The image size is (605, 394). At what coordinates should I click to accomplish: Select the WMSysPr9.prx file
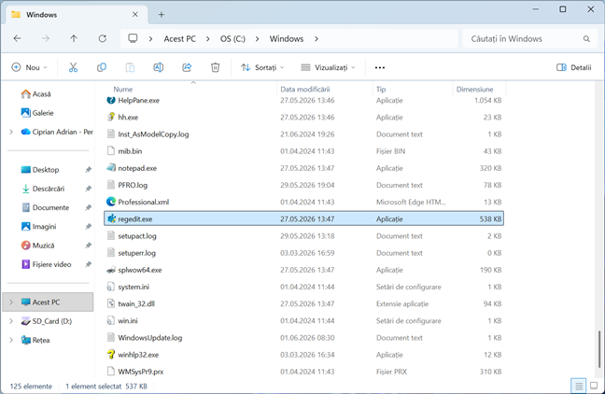pyautogui.click(x=303, y=372)
